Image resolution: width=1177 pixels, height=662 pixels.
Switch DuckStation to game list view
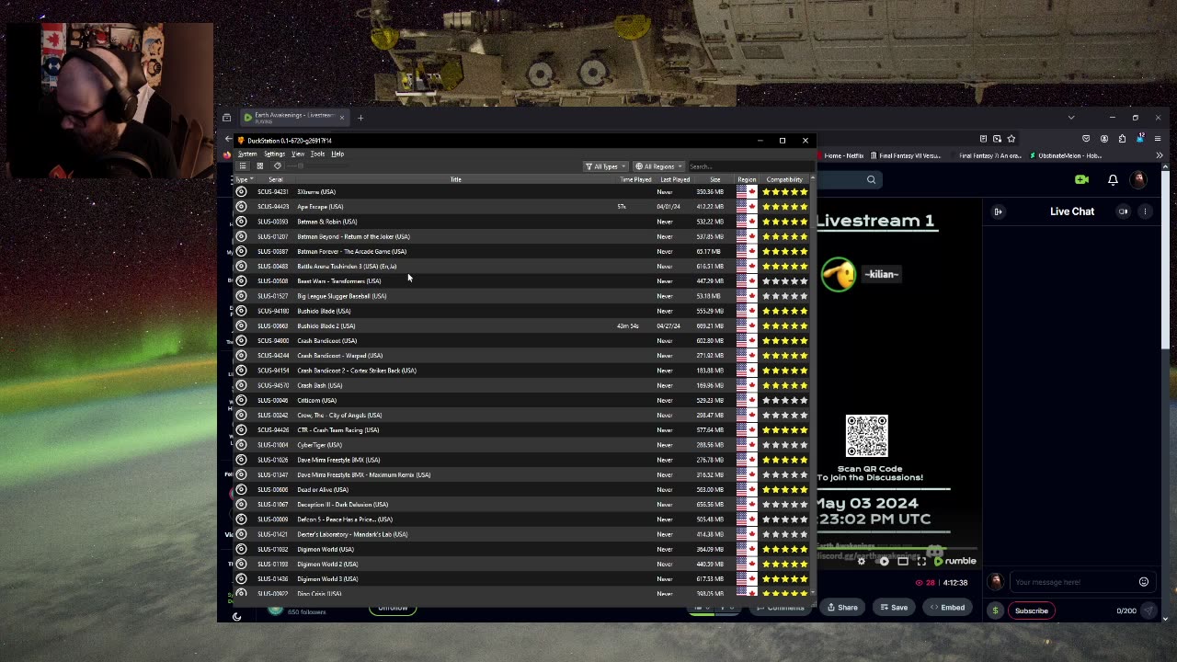click(x=243, y=166)
